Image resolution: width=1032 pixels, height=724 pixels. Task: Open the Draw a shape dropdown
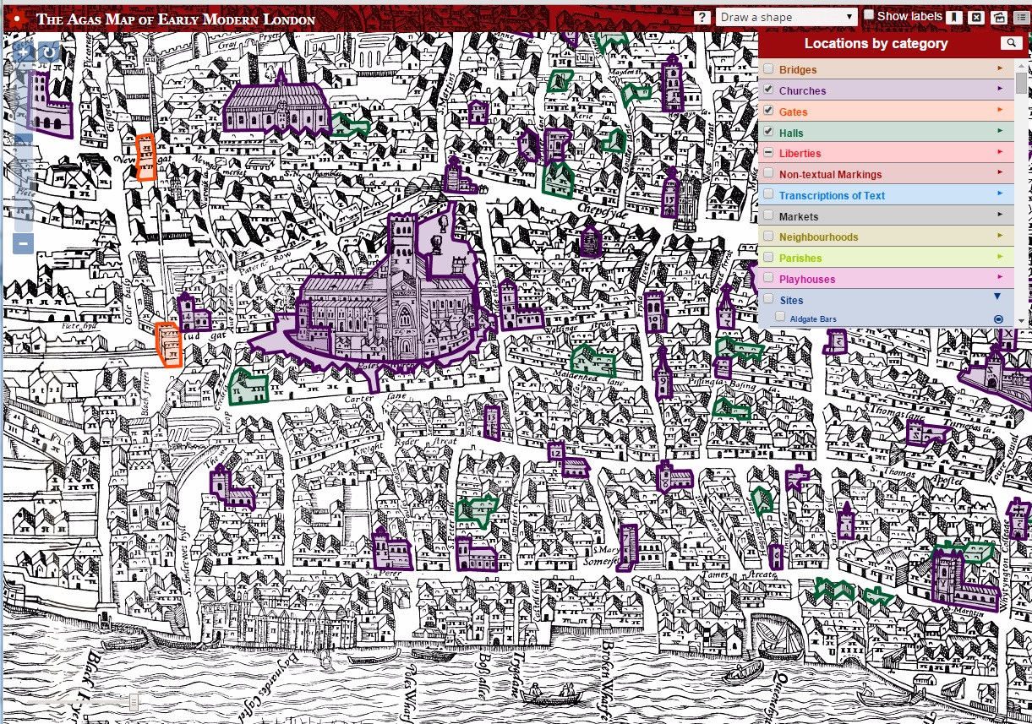[x=787, y=17]
